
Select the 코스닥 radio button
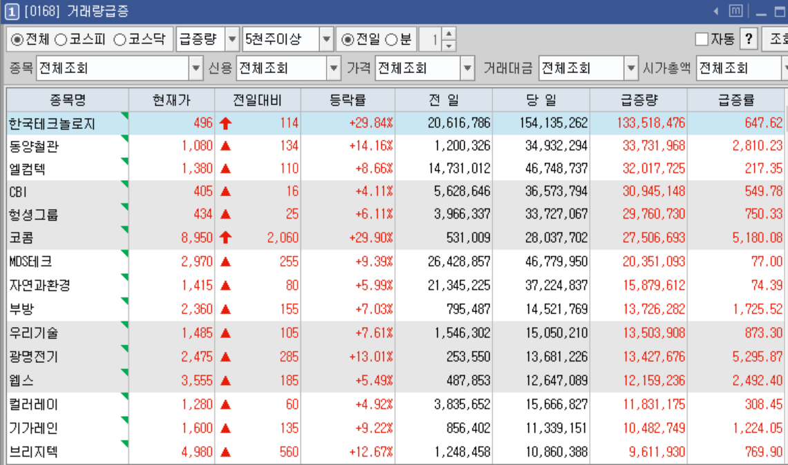[x=119, y=39]
